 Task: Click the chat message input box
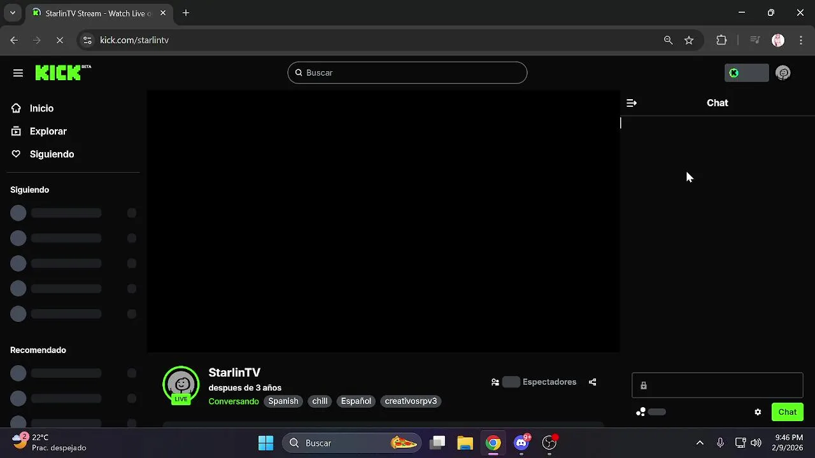[718, 385]
